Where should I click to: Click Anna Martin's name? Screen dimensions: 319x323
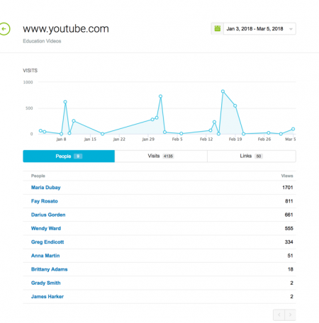45,256
